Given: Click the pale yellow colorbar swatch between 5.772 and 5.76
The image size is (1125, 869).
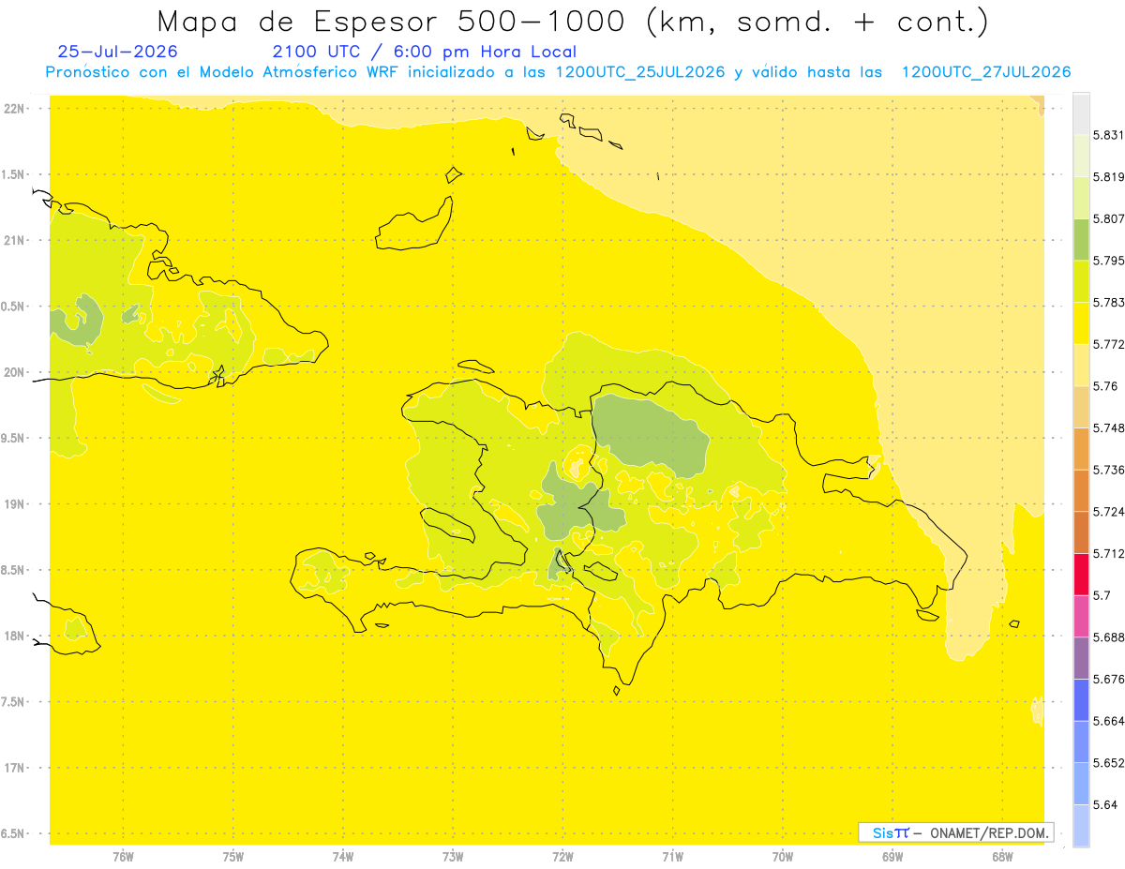Looking at the screenshot, I should [x=1081, y=365].
